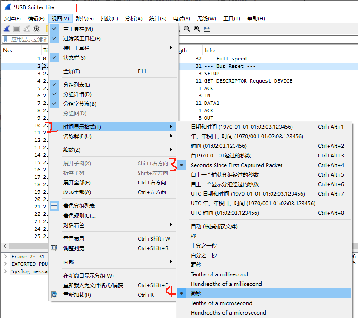Choose 自1970-01-01经过的秒数 epoch format
The image size is (358, 318).
click(264, 156)
